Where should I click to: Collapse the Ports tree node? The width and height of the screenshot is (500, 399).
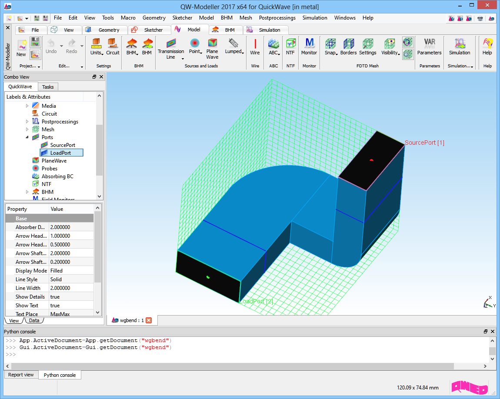point(27,137)
